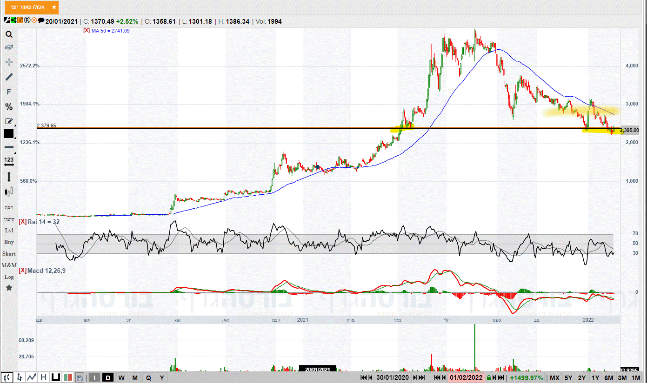Pick the eraser tool
Viewport: 647px width, 383px height.
click(x=9, y=47)
